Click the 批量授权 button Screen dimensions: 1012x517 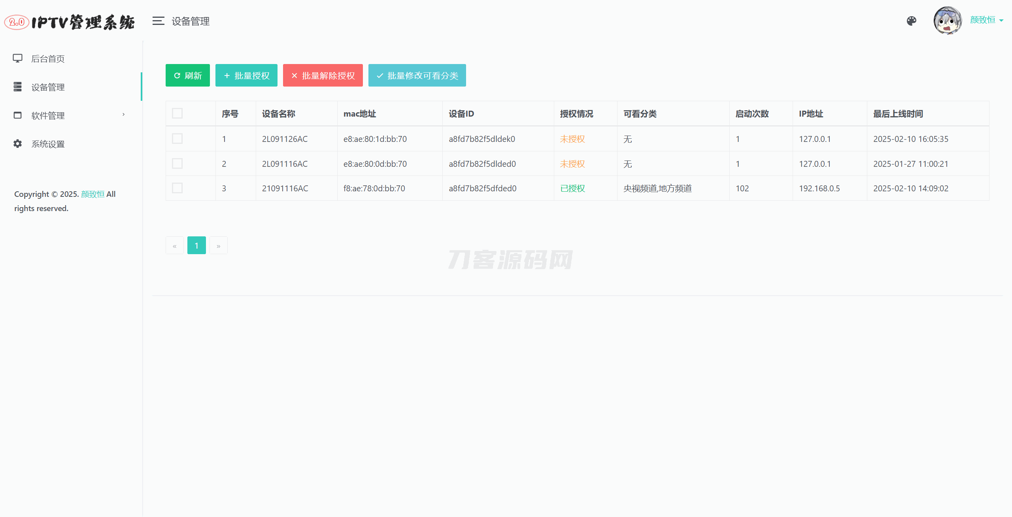coord(246,75)
